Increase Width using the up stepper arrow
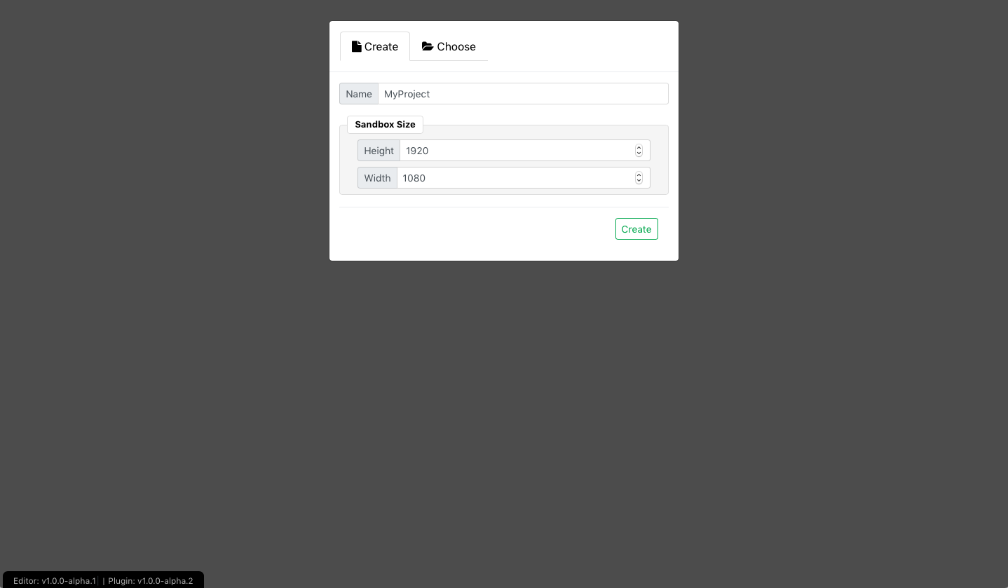The height and width of the screenshot is (588, 1008). pyautogui.click(x=639, y=175)
